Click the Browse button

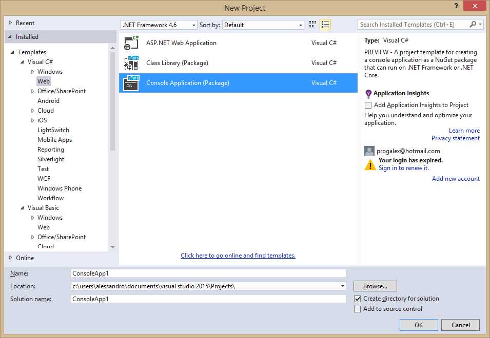click(x=375, y=286)
